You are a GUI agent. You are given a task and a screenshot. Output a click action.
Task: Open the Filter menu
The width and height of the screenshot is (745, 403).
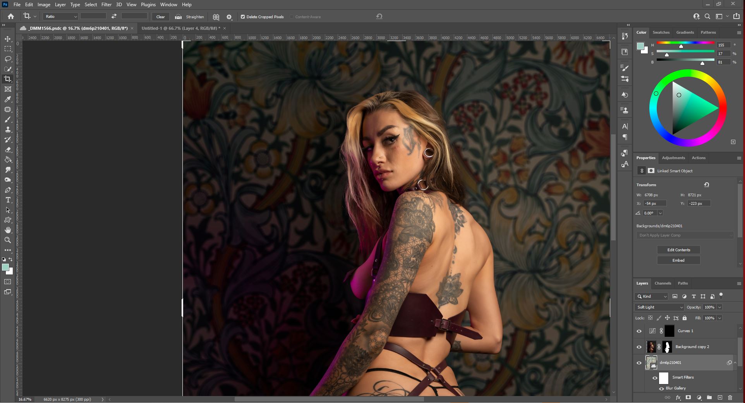106,5
